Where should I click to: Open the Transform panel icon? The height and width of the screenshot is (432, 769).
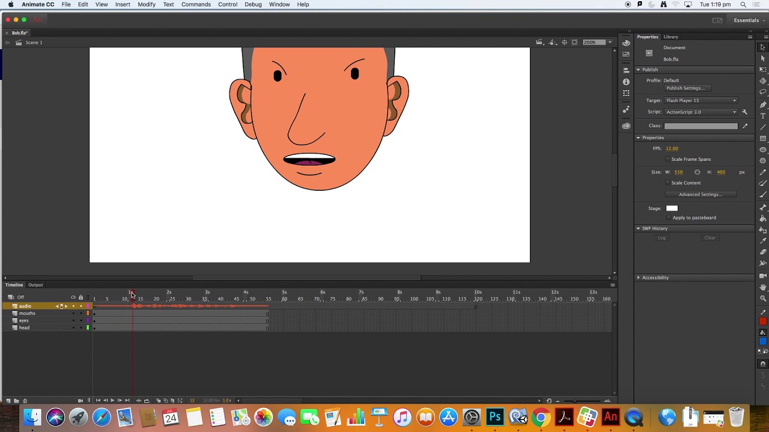626,93
